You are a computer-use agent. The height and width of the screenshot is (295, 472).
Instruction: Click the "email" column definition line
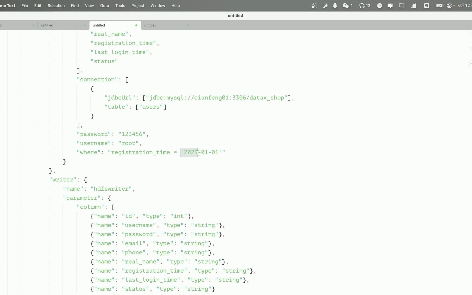click(152, 243)
